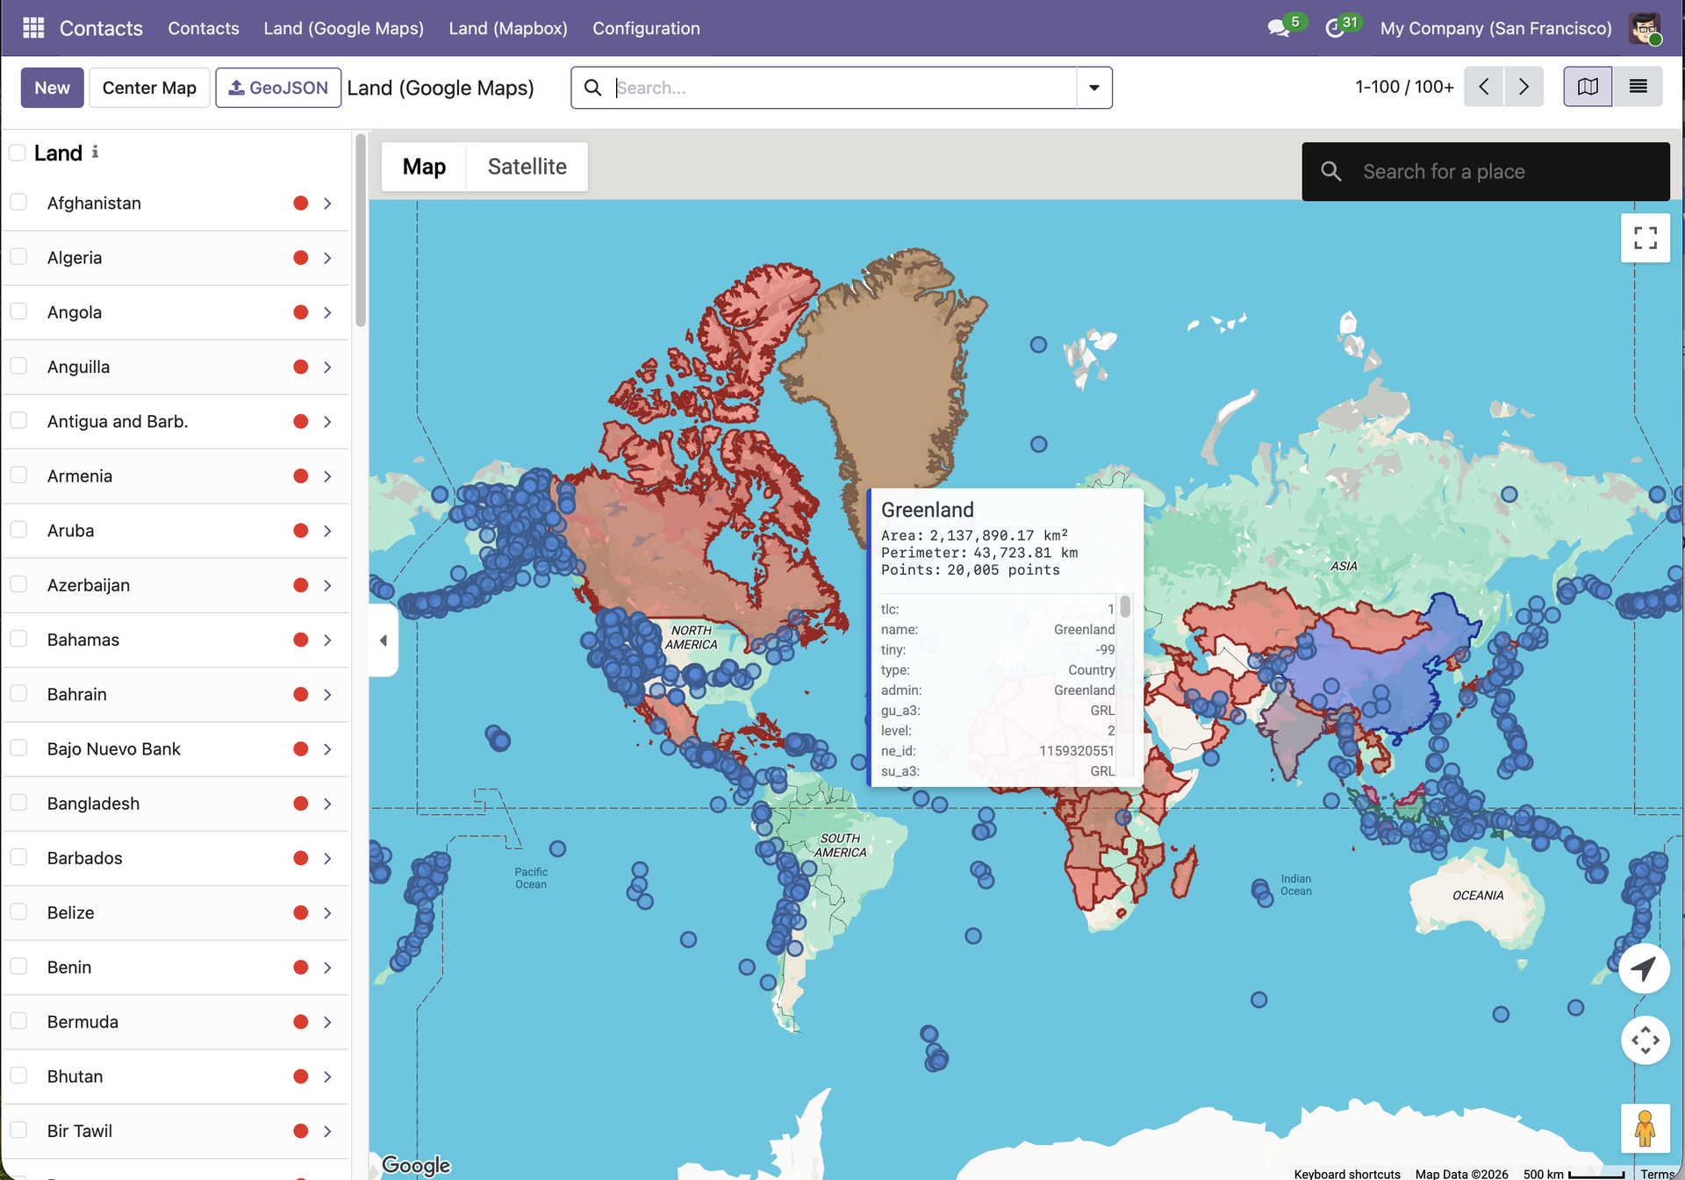
Task: Go to previous page of records
Action: [x=1484, y=87]
